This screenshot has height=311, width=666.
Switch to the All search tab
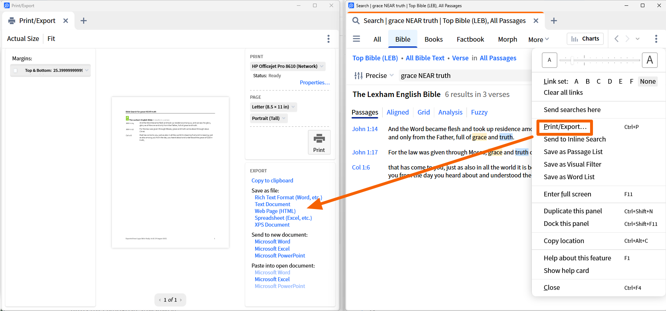(377, 40)
